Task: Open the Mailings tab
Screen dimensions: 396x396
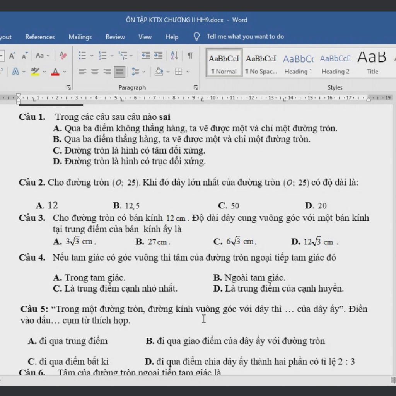Action: click(x=80, y=37)
